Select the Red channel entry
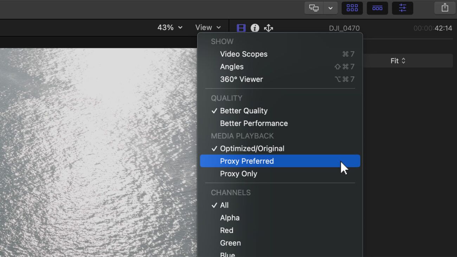 coord(227,230)
